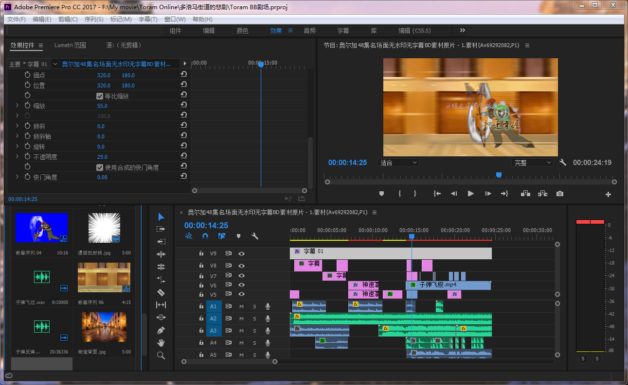
Task: Go to In point
Action: click(x=437, y=194)
